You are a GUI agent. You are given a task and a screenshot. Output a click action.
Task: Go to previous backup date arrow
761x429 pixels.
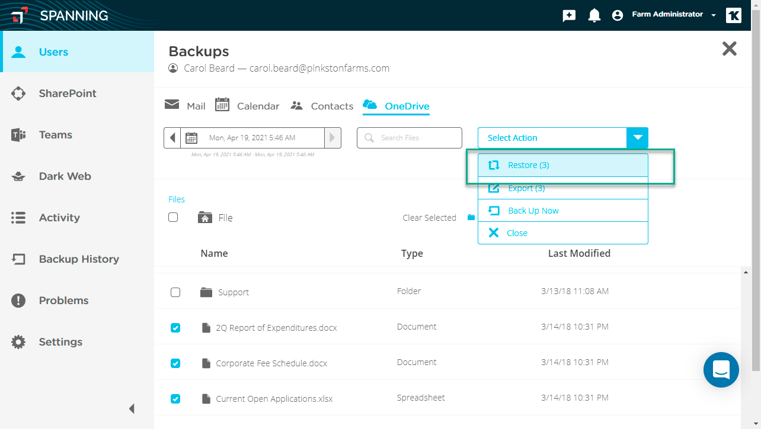coord(172,138)
